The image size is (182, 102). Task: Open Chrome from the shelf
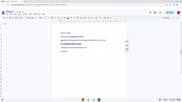83,100
